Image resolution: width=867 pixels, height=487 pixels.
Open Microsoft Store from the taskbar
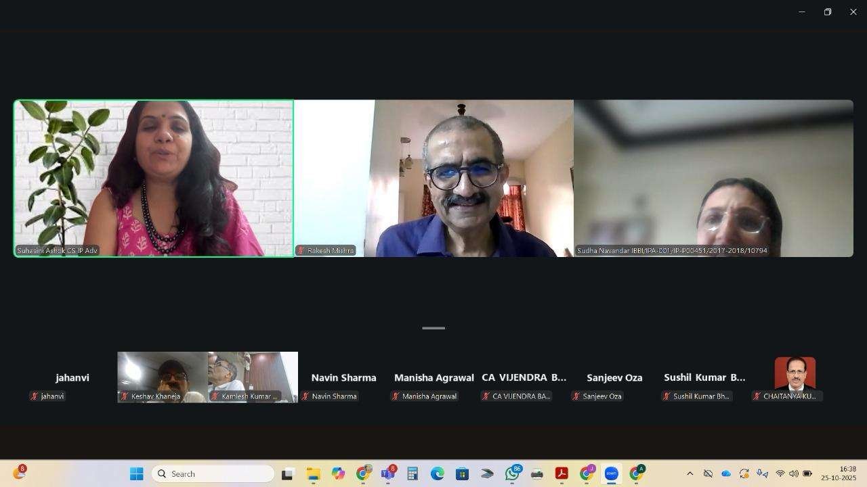click(x=462, y=474)
